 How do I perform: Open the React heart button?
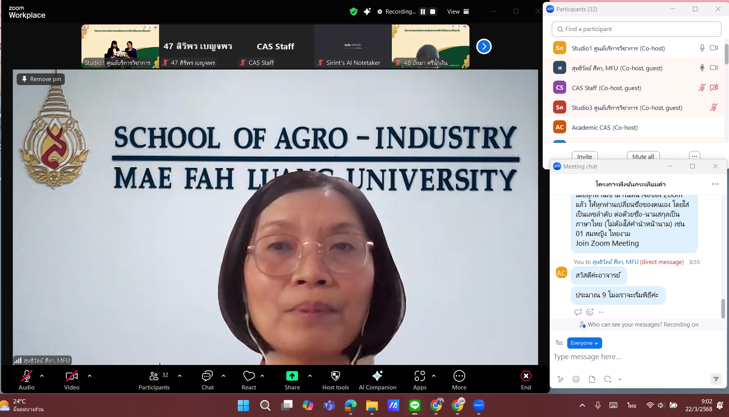(249, 380)
